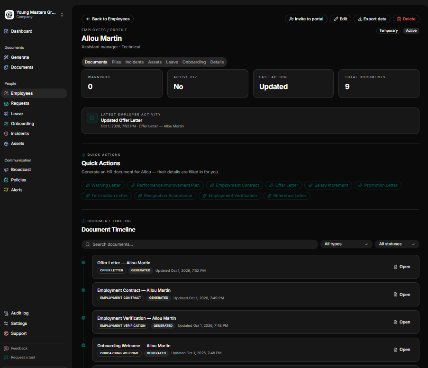This screenshot has width=428, height=368.
Task: Generate an Offer Letter quick action
Action: pos(283,185)
